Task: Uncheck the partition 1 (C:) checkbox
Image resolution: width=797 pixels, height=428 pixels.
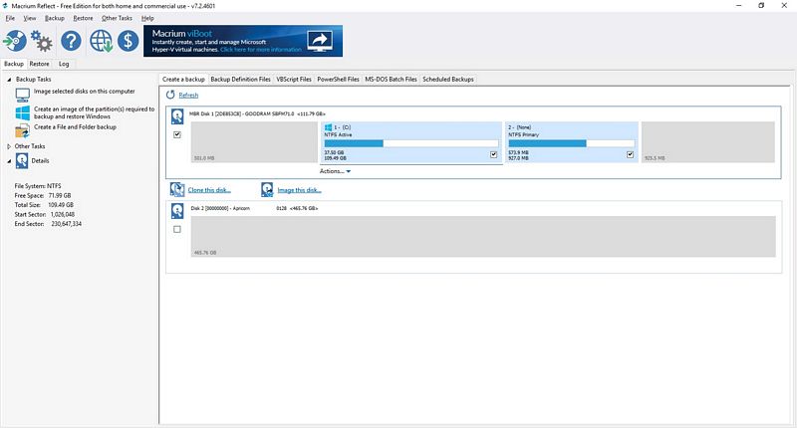Action: coord(493,154)
